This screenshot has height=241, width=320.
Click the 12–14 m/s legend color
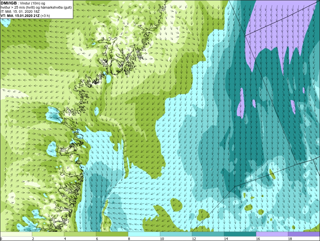(208, 234)
